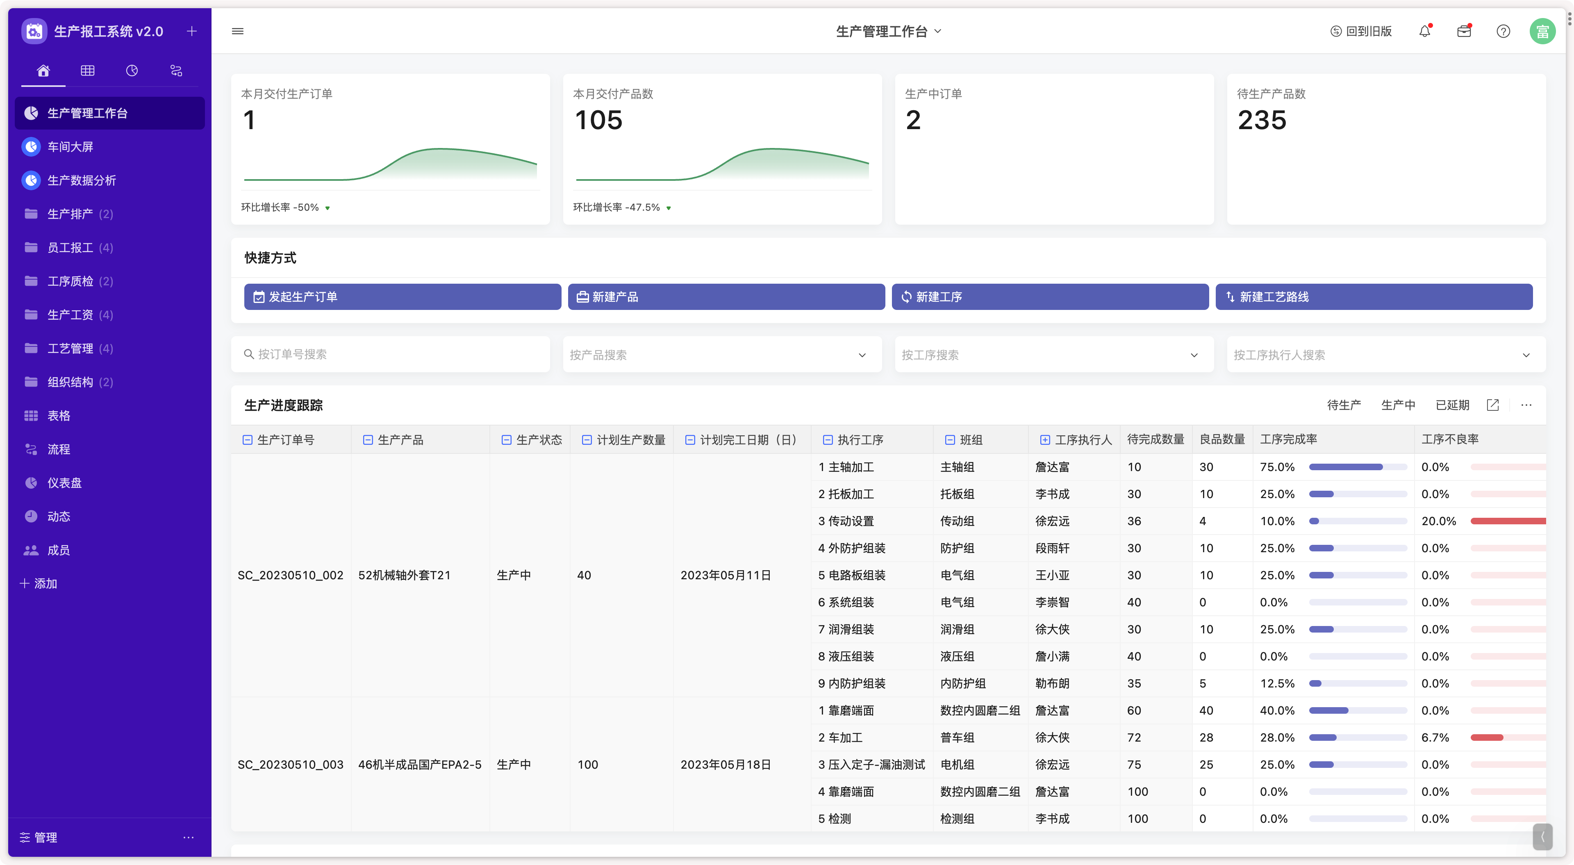1574x865 pixels.
Task: Expand the 员工报工 folder
Action: click(x=109, y=248)
